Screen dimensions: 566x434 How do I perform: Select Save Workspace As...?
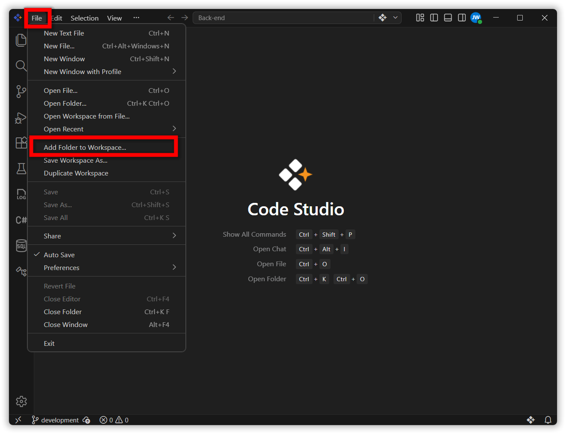coord(107,160)
